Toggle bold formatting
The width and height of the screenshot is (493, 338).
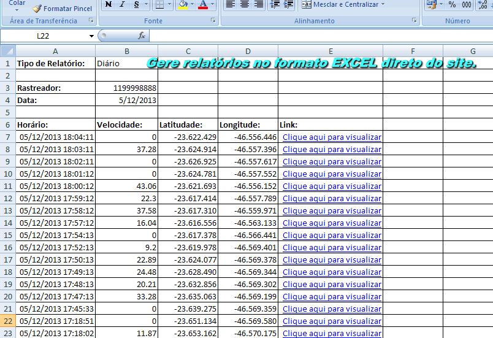click(109, 4)
